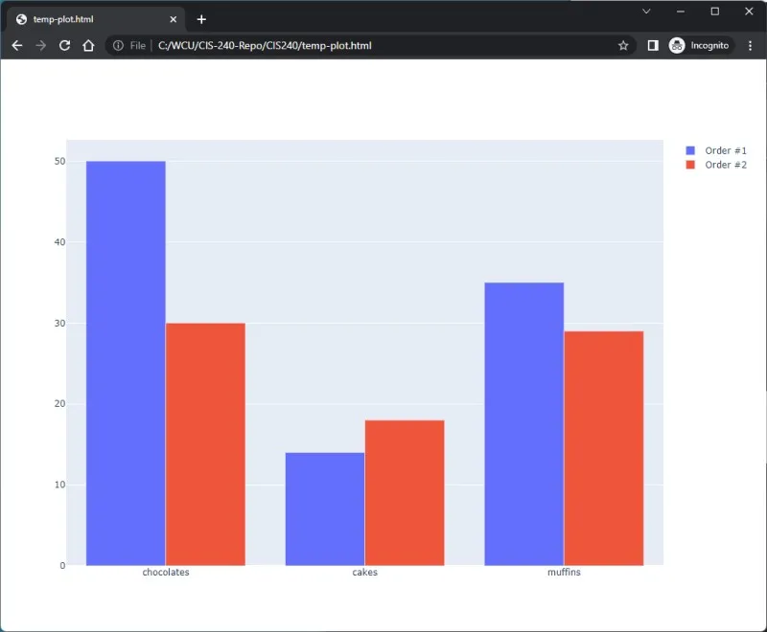The image size is (767, 632).
Task: Click the y-axis tick label 0
Action: 62,566
